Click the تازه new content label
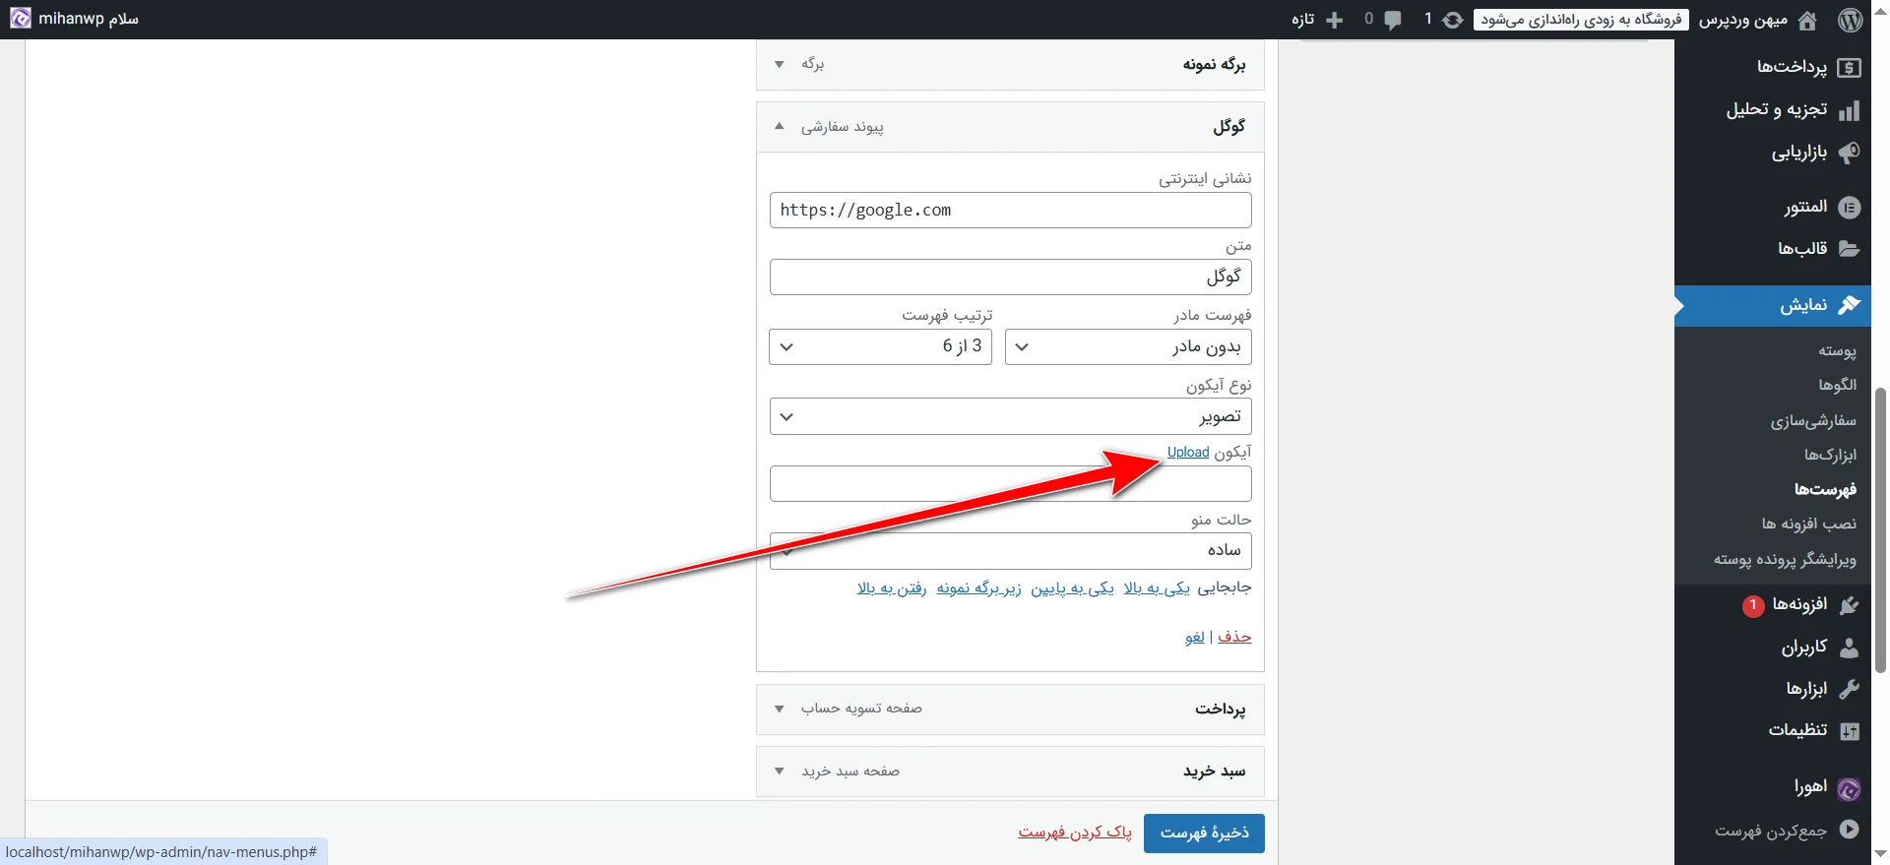 1303,20
